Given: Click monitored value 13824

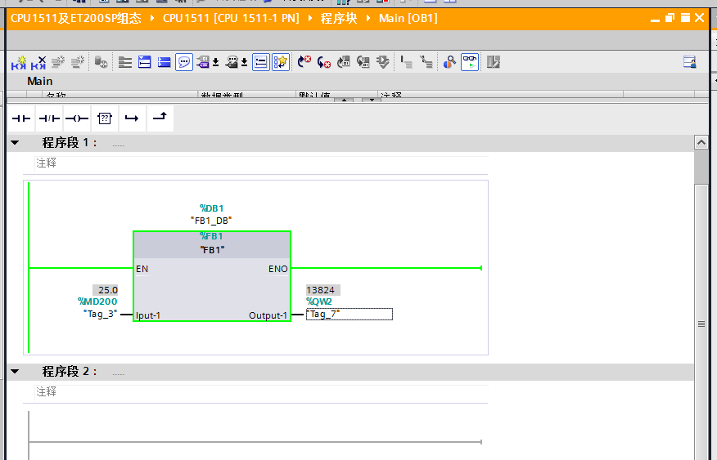Looking at the screenshot, I should 323,290.
